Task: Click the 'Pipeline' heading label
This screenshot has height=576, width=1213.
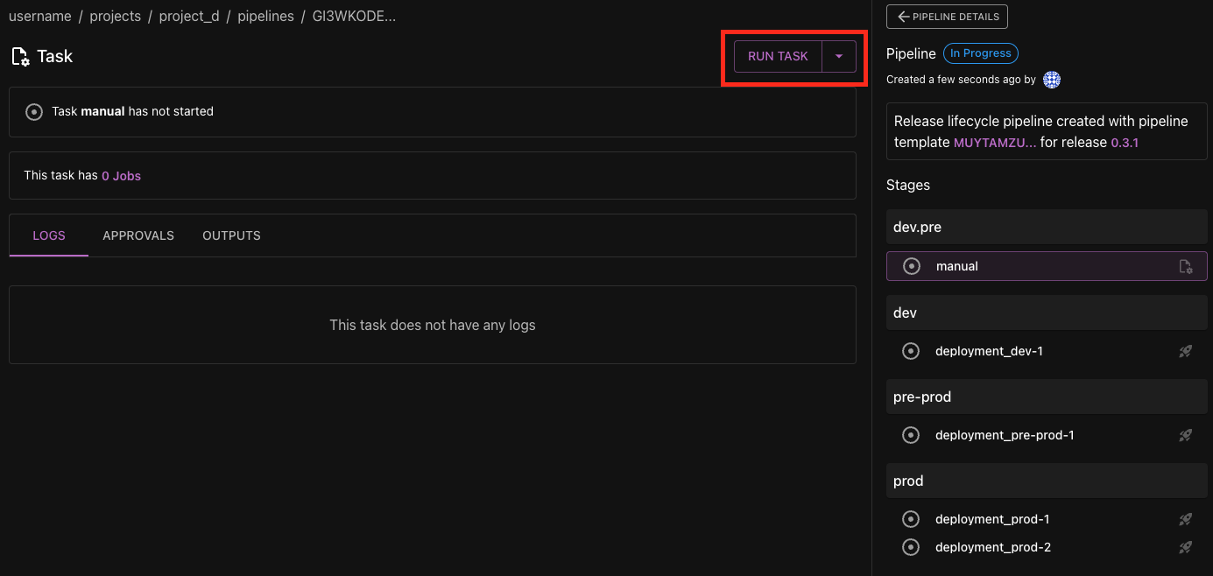Action: [x=911, y=53]
